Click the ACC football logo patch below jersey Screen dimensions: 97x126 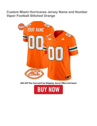(34, 73)
